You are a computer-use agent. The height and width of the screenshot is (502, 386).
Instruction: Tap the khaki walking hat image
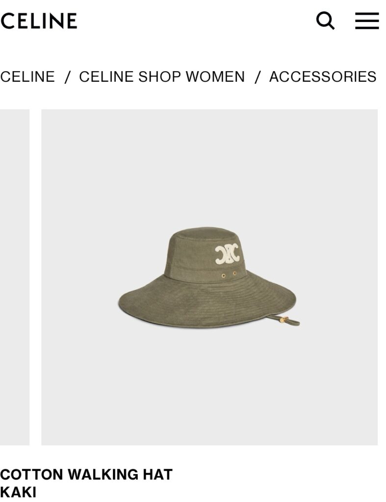point(209,277)
